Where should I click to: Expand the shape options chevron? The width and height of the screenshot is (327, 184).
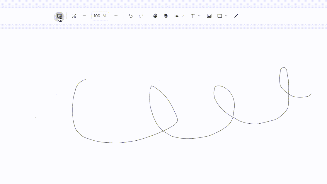[226, 16]
